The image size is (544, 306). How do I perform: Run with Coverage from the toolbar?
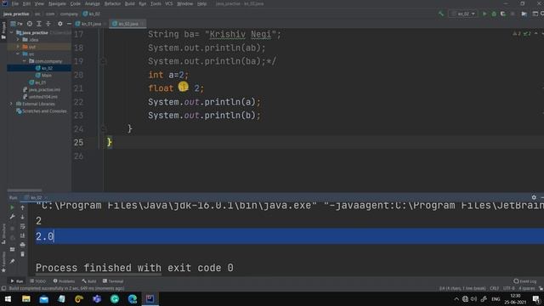pos(503,14)
